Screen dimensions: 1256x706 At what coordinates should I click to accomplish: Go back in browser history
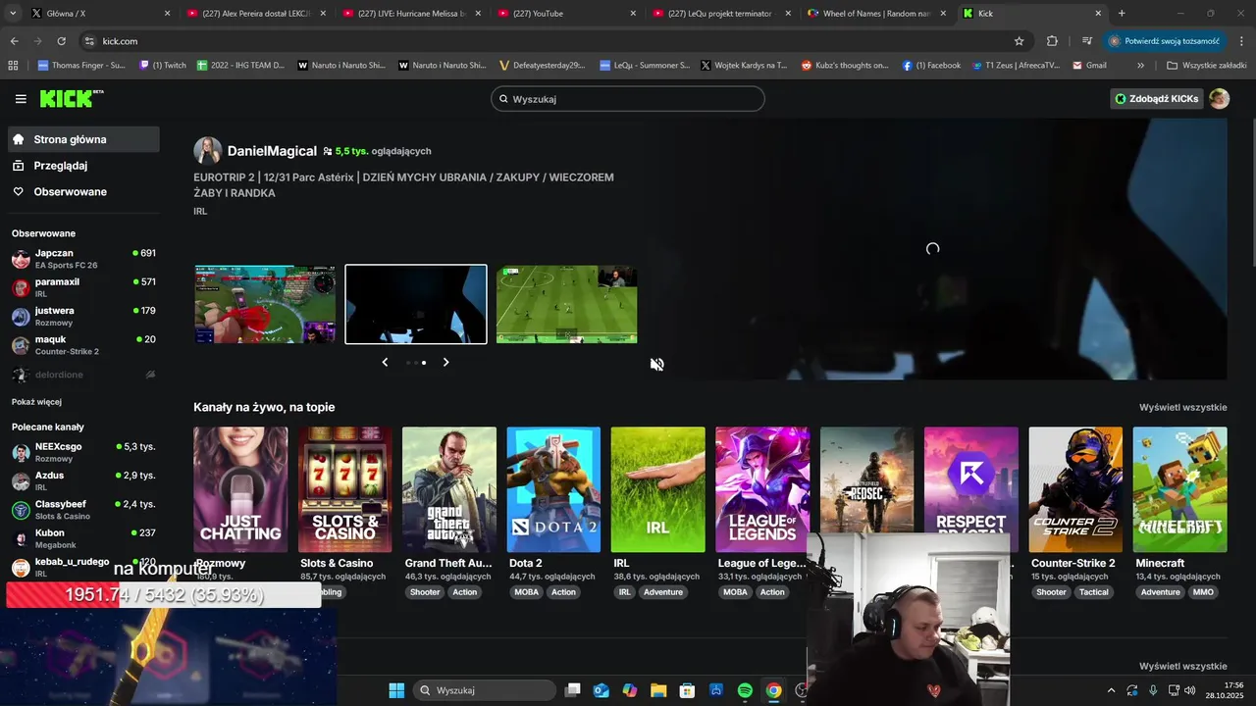pyautogui.click(x=14, y=41)
